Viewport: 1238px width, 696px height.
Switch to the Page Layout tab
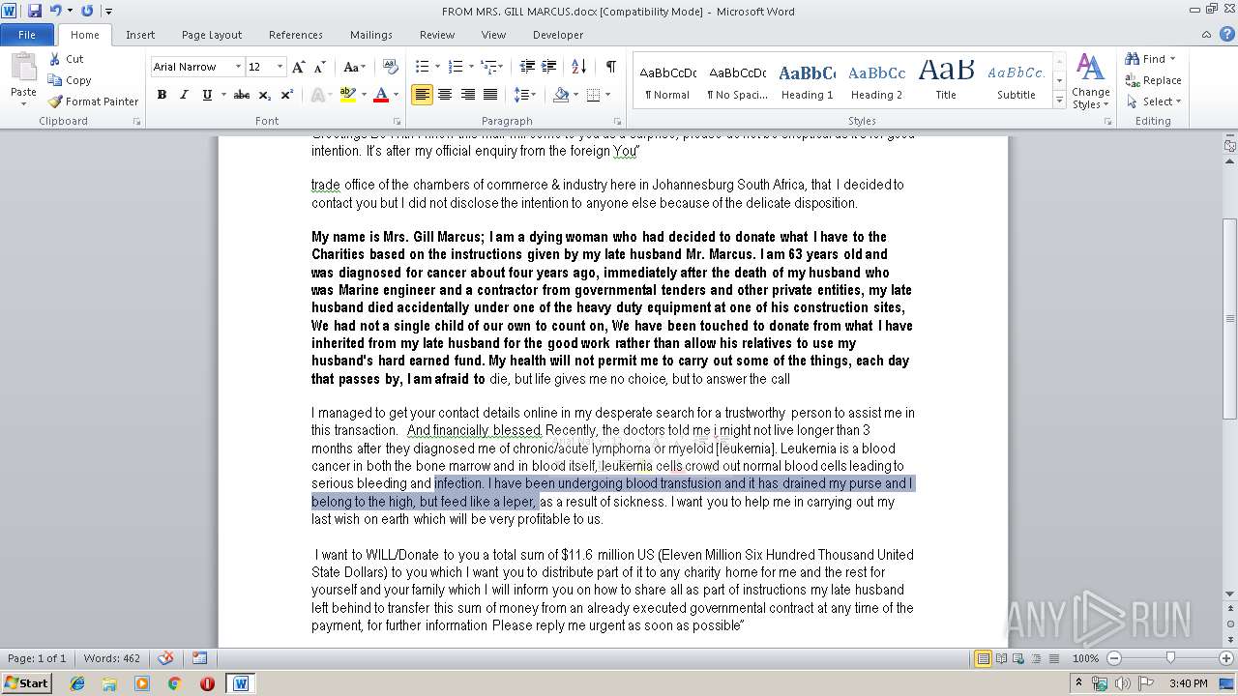tap(212, 35)
